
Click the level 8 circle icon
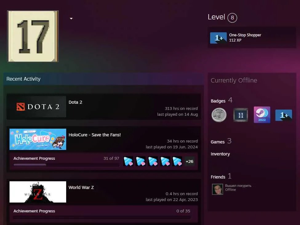(232, 18)
